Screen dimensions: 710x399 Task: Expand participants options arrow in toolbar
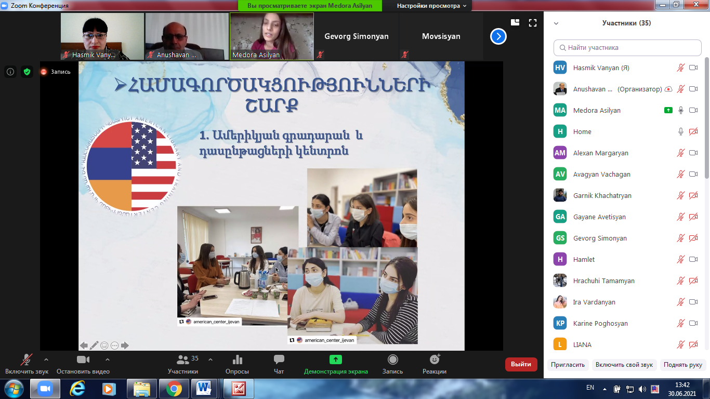[211, 359]
